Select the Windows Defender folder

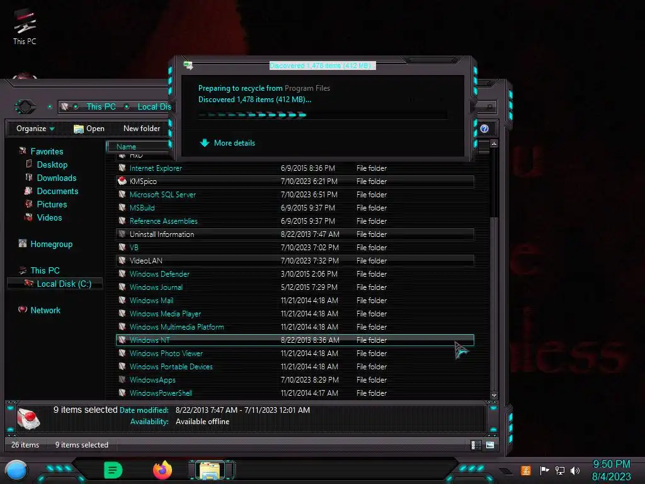pos(295,274)
